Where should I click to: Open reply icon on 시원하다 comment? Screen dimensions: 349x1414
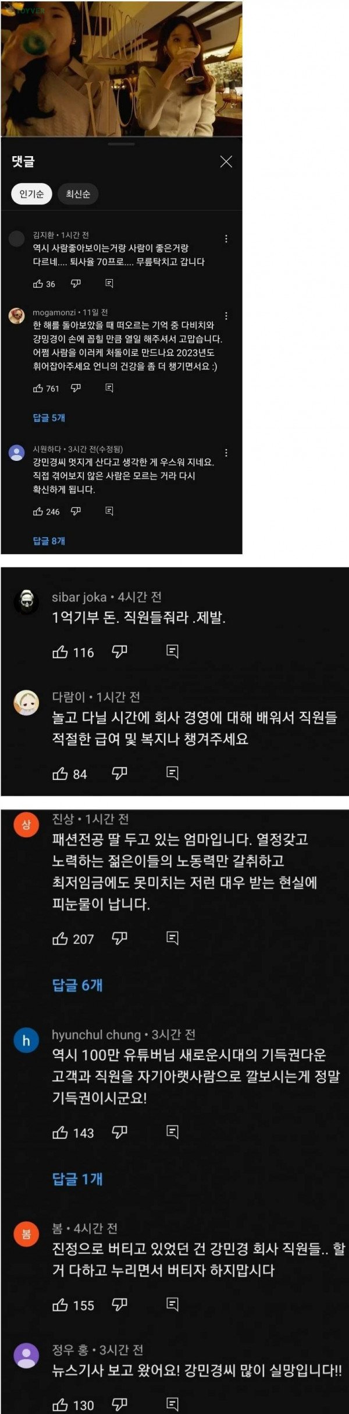tap(109, 511)
